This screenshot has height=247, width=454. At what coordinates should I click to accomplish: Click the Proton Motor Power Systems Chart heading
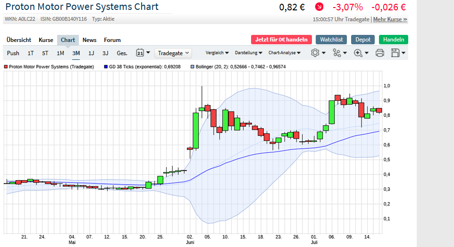pyautogui.click(x=82, y=7)
